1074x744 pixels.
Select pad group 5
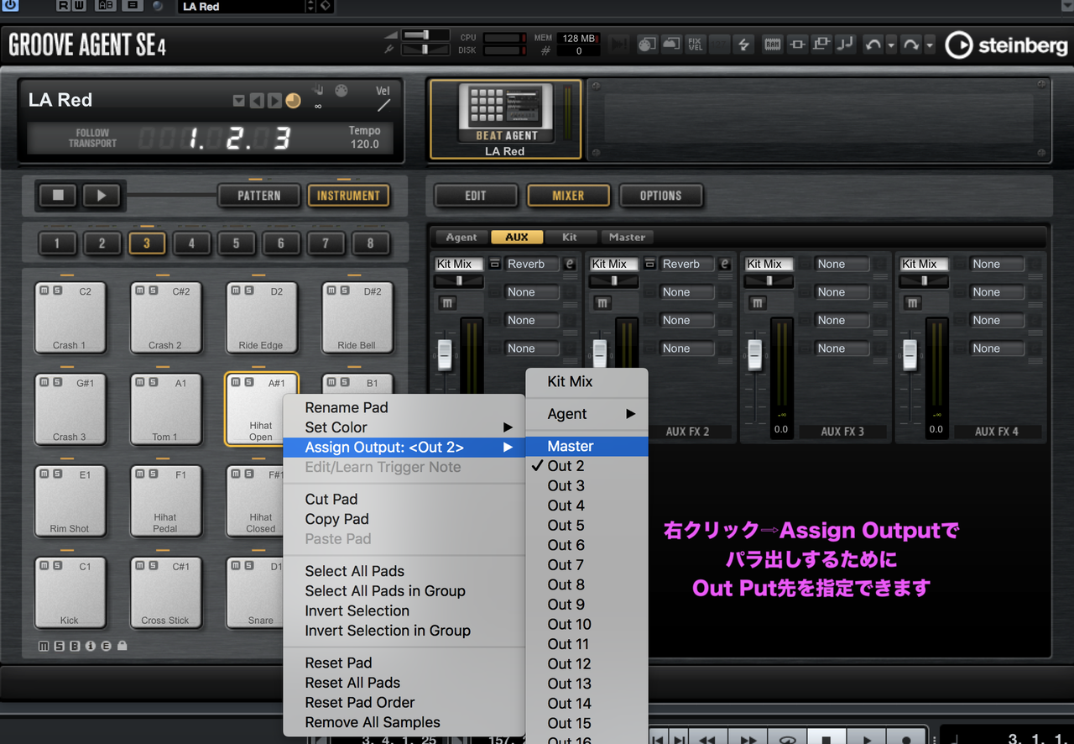pos(236,244)
